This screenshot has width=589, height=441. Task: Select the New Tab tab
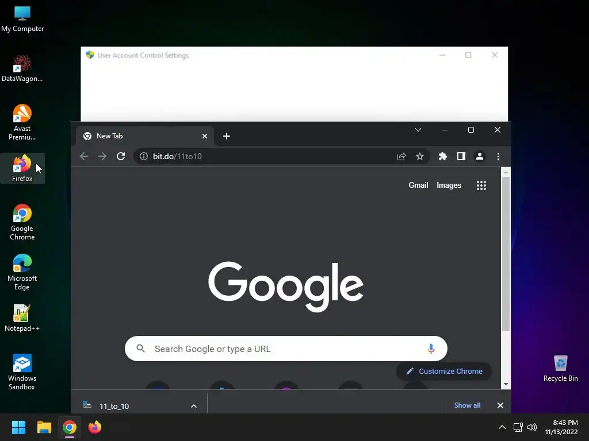(145, 136)
